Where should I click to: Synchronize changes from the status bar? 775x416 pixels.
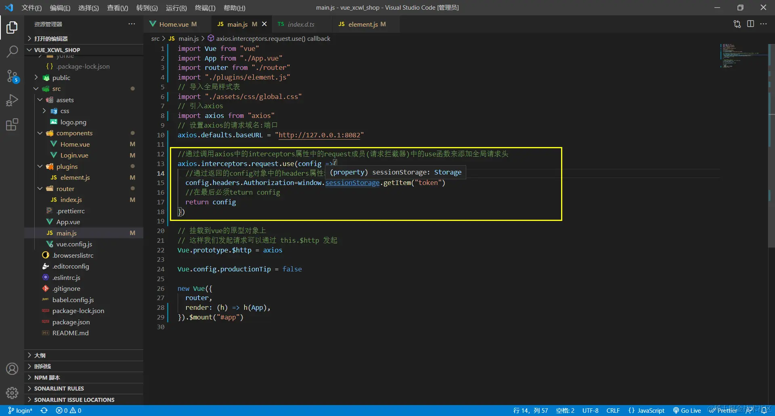(44, 410)
